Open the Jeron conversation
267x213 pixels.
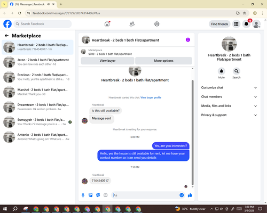[x=37, y=62]
